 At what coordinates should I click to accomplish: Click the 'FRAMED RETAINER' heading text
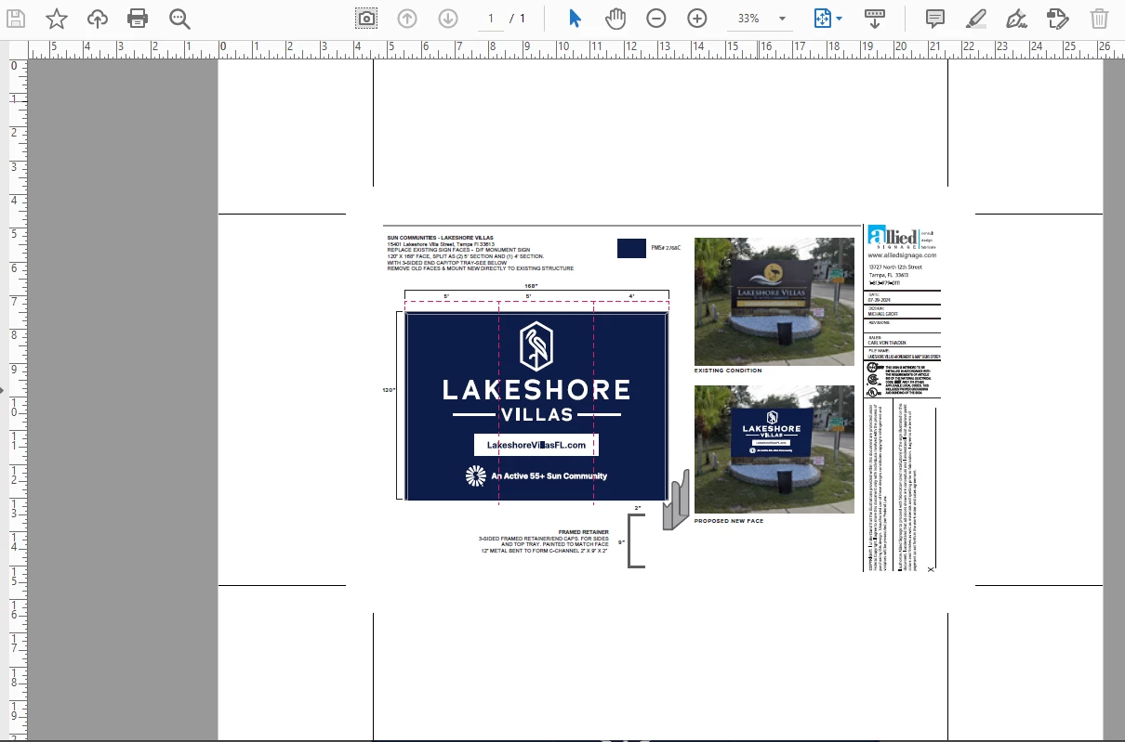[583, 532]
